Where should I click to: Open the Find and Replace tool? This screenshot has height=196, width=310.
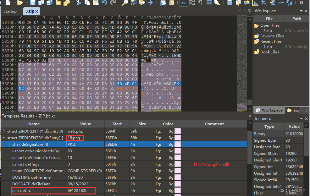coord(133,3)
